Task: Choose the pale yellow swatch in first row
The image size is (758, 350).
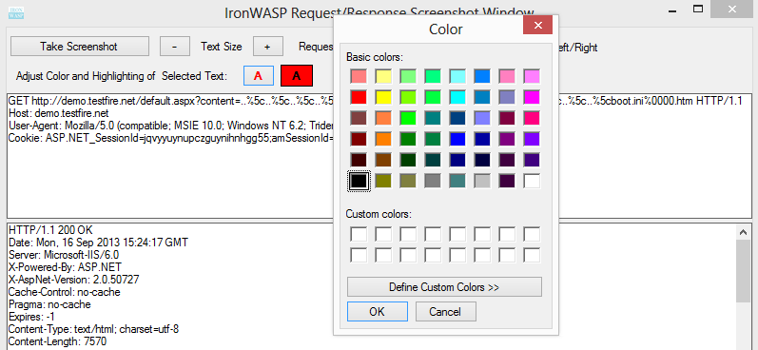Action: point(383,76)
